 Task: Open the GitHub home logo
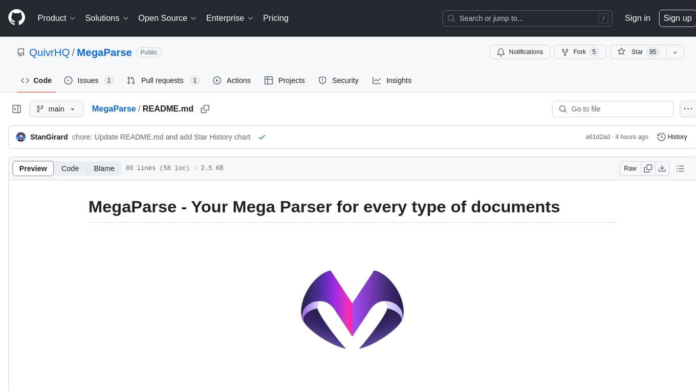point(16,18)
